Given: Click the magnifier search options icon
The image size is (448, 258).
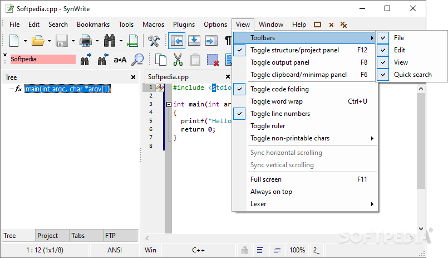Looking at the screenshot, I should click(138, 60).
